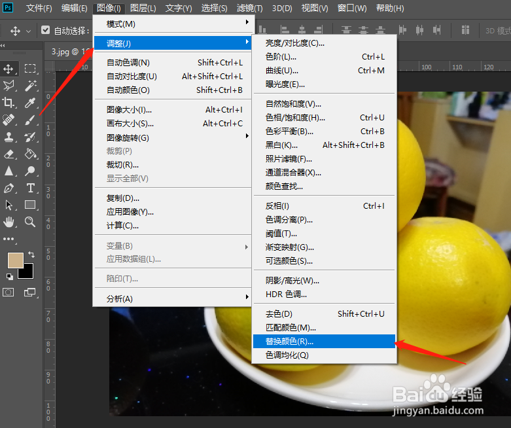
Task: Swap foreground and background colors
Action: pyautogui.click(x=31, y=255)
